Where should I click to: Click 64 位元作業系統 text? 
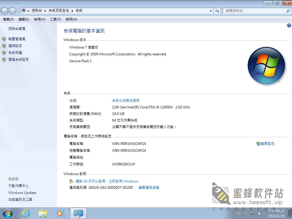coord(125,120)
